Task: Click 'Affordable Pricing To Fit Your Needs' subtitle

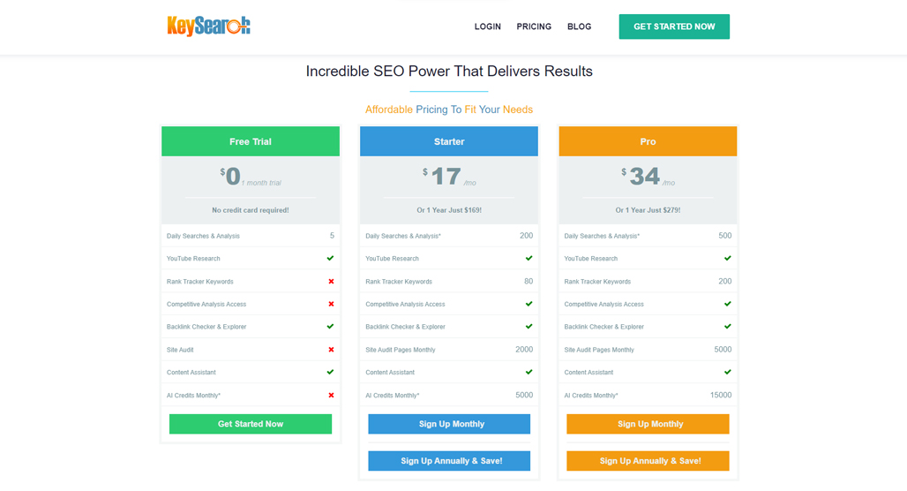Action: pyautogui.click(x=449, y=110)
